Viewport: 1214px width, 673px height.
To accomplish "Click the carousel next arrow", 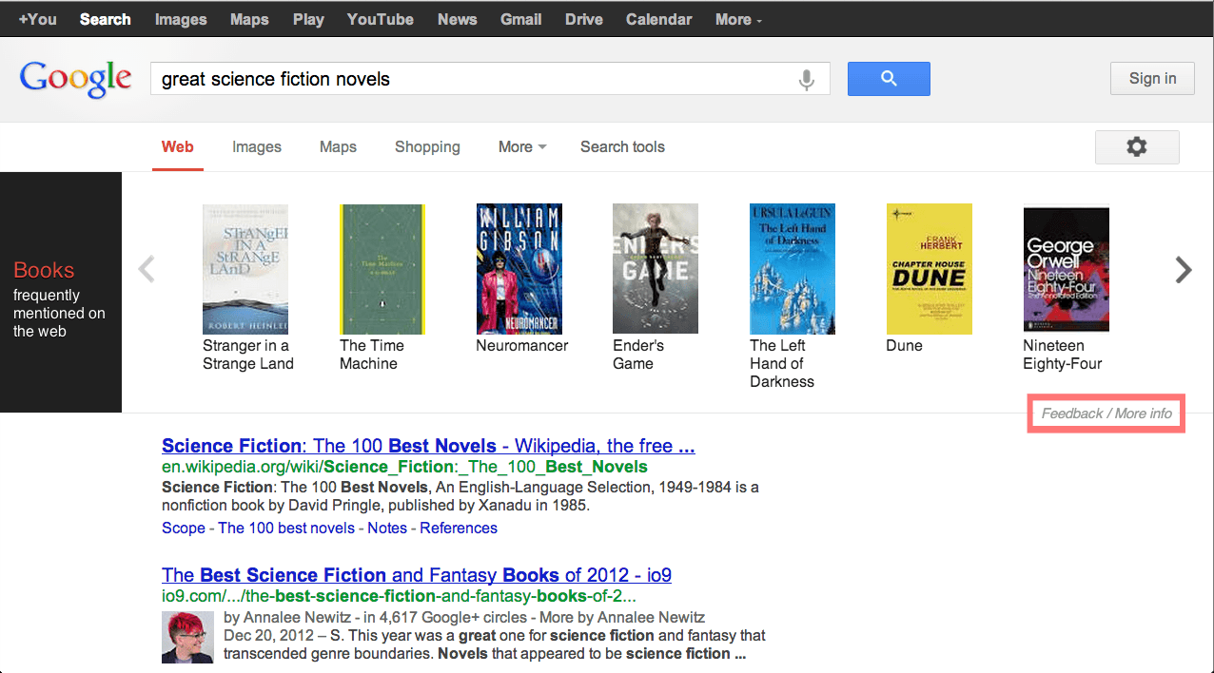I will click(x=1184, y=270).
